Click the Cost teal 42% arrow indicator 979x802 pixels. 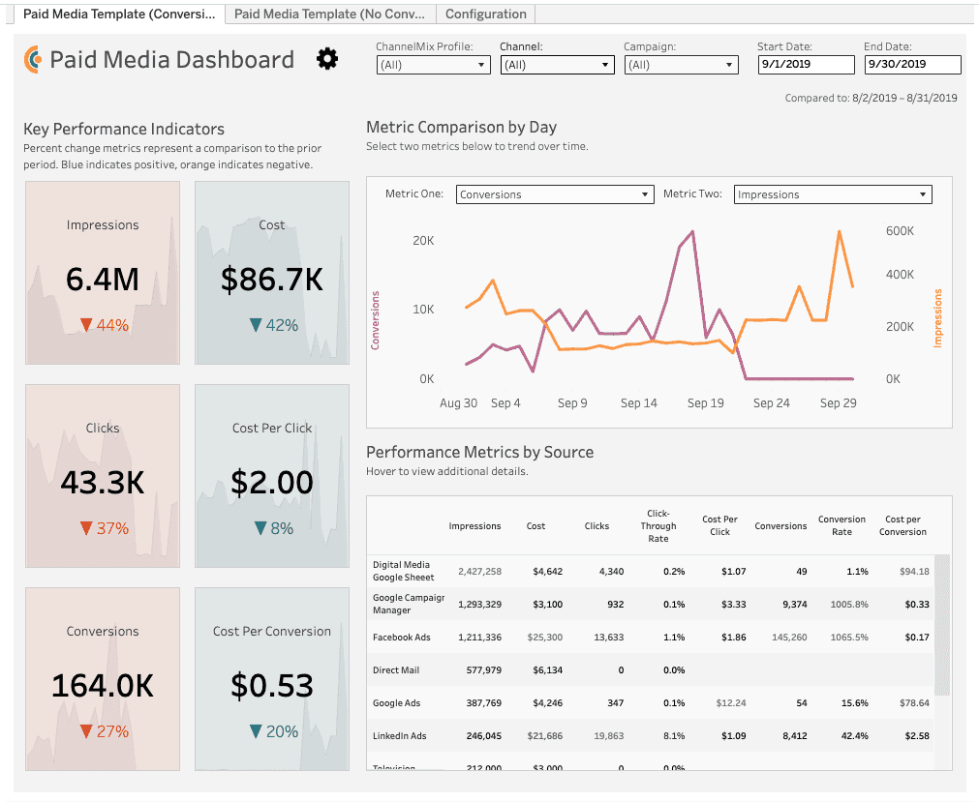tap(256, 325)
